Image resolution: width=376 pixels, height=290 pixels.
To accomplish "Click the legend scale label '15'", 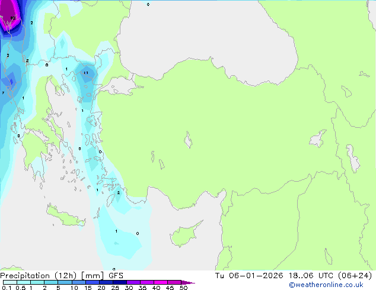I will pyautogui.click(x=88, y=288).
